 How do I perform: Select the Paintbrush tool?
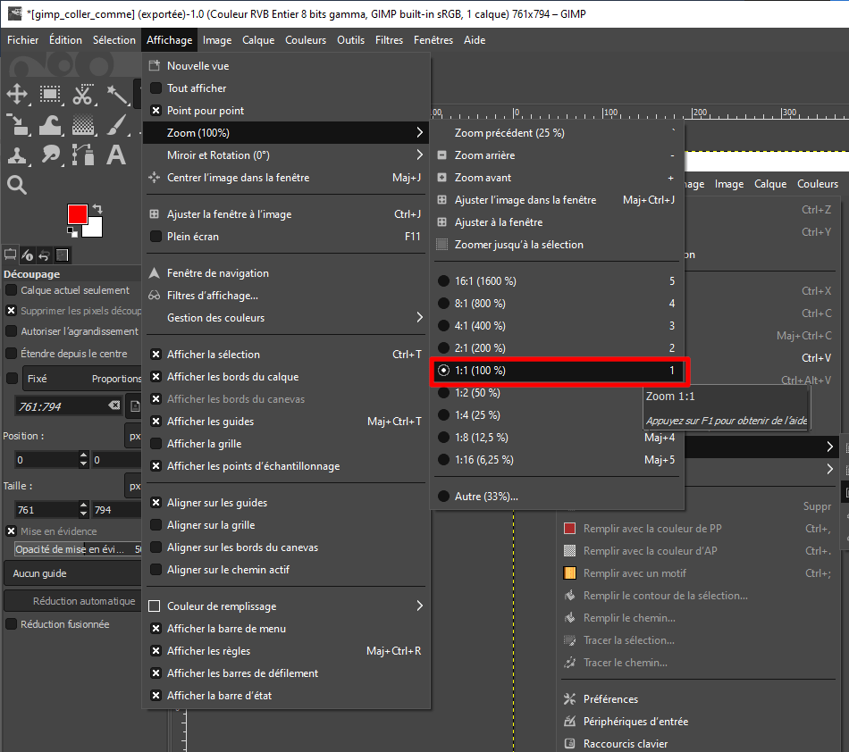click(x=116, y=125)
